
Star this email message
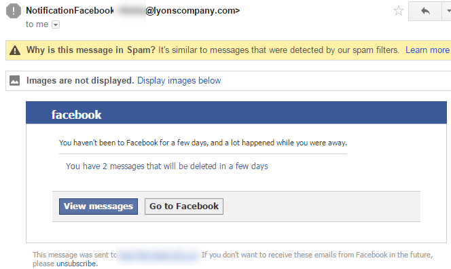(x=399, y=11)
